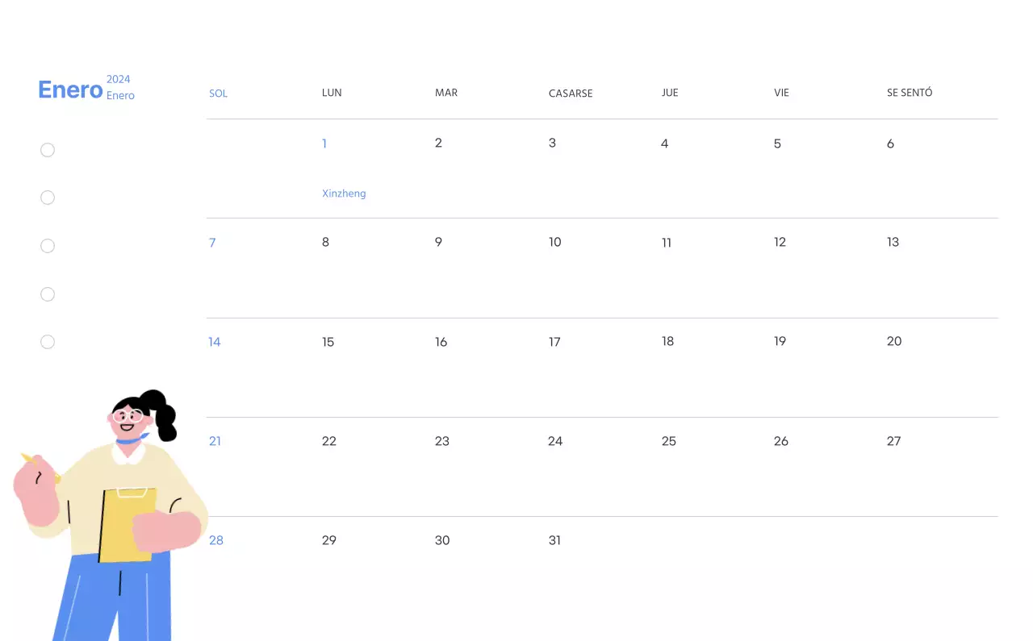Select January 31 in the calendar
Screen dimensions: 1033x641
(x=554, y=540)
